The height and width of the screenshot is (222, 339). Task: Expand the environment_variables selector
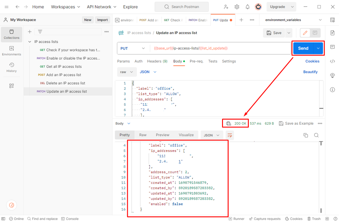[320, 20]
